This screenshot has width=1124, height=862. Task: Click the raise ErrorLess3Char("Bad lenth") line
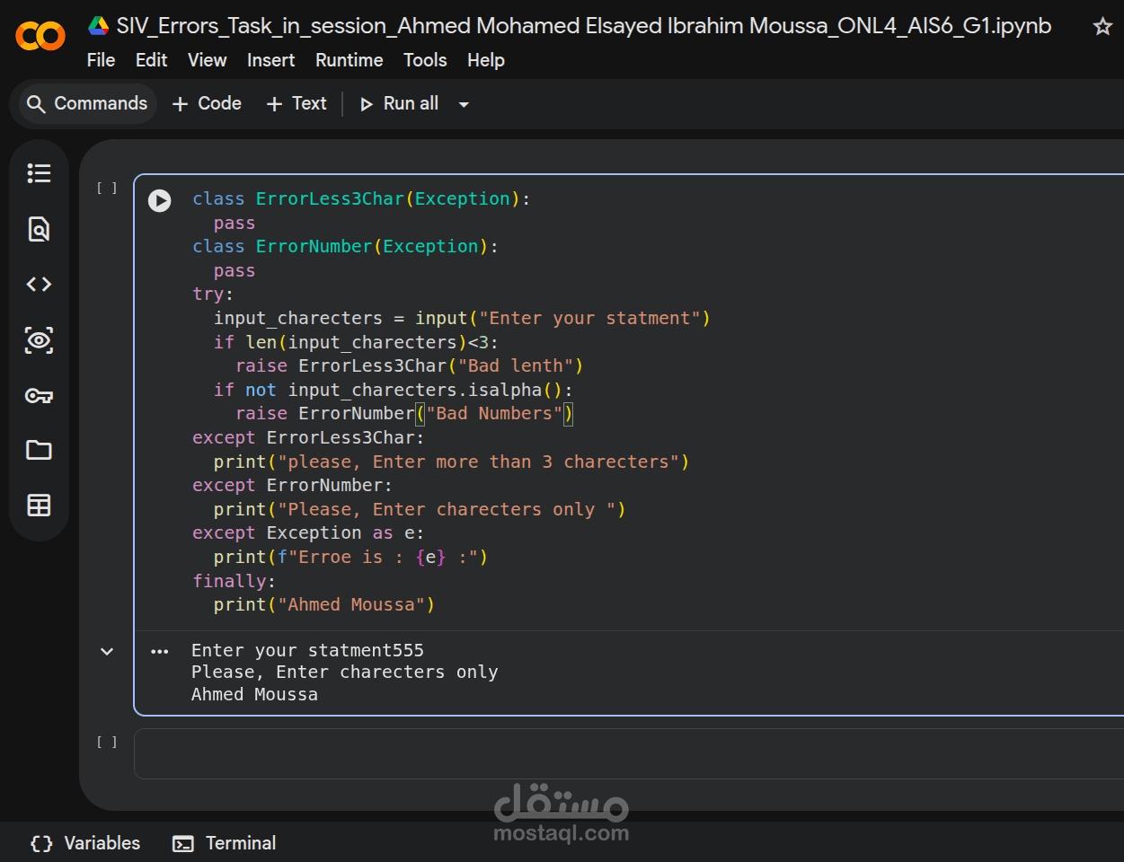pos(410,365)
